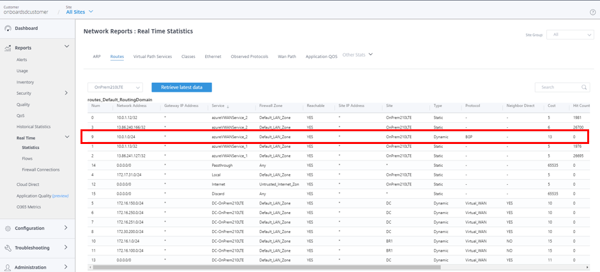Click Retrieve latest data button

pos(181,87)
